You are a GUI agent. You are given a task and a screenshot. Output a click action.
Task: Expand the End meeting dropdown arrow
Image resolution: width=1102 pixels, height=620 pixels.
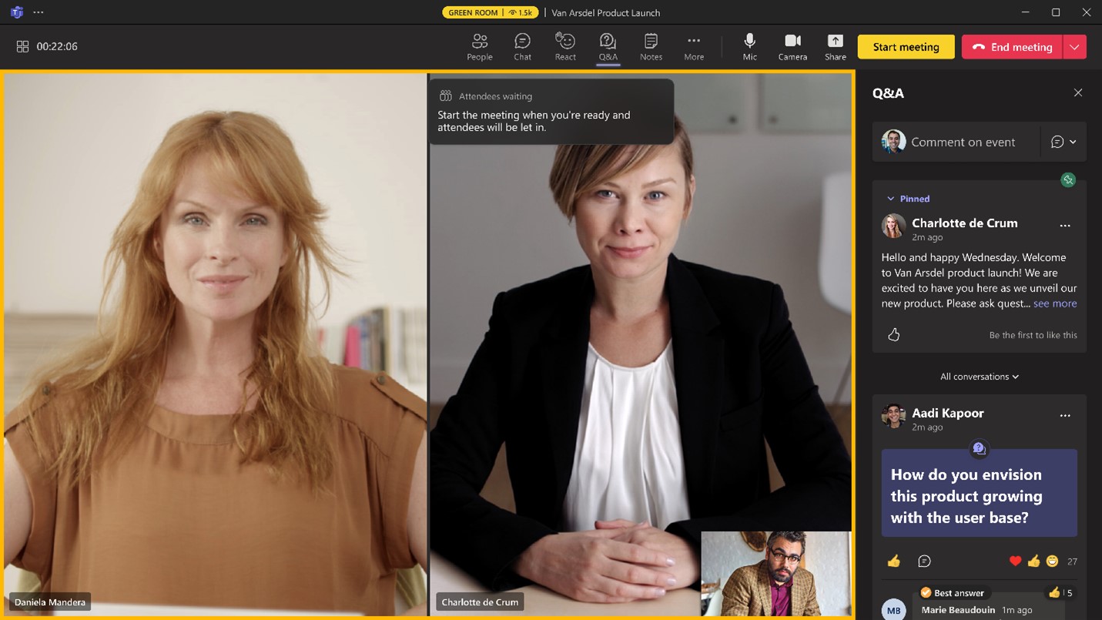click(x=1075, y=46)
